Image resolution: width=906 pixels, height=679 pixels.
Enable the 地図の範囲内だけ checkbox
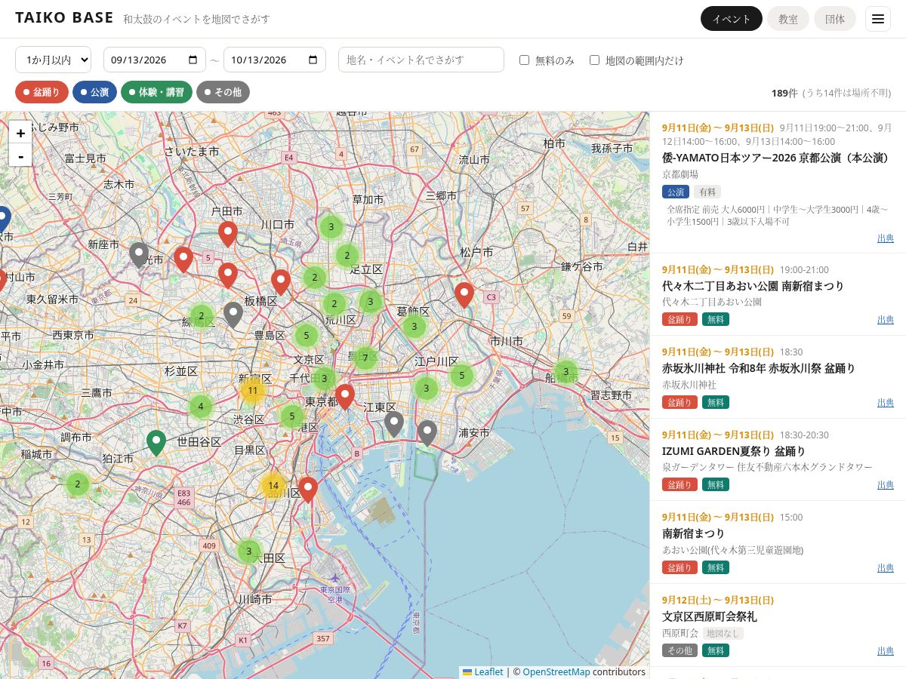click(594, 60)
